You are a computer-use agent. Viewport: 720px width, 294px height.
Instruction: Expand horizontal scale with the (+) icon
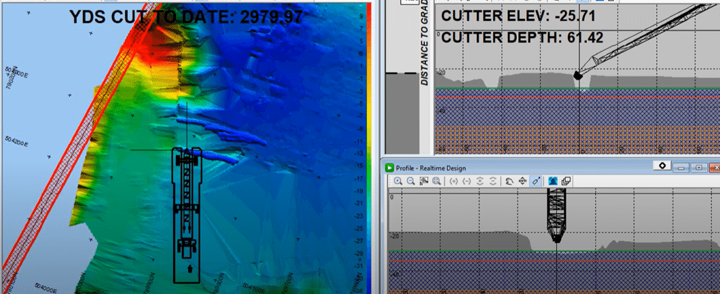coord(454,181)
